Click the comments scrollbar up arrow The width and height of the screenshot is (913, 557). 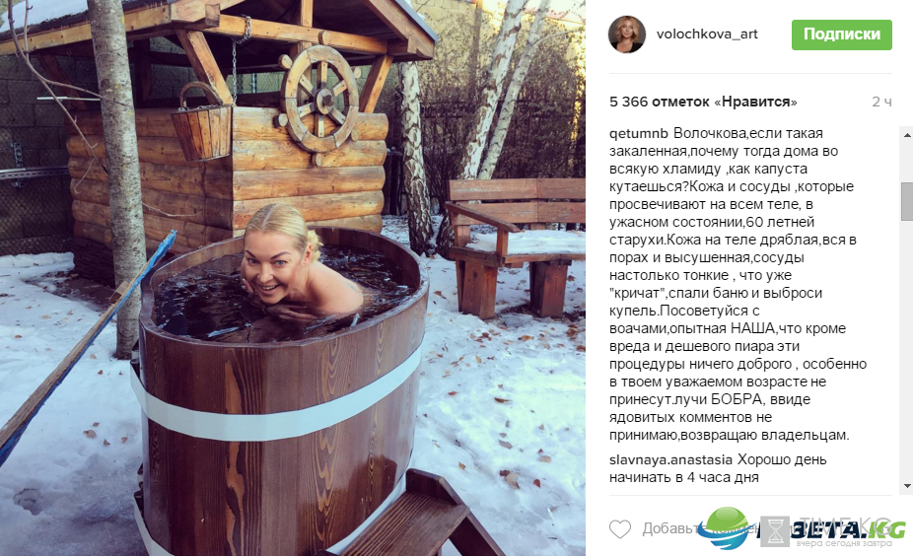pos(907,134)
